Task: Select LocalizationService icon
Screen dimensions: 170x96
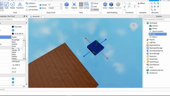Action: [148, 70]
